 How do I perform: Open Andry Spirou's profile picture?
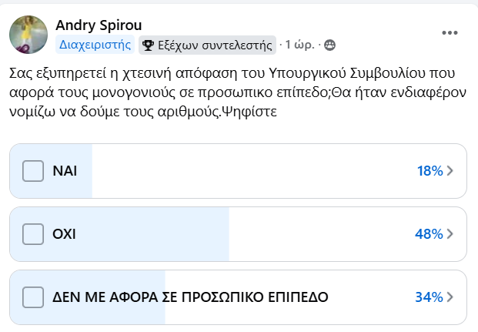pyautogui.click(x=28, y=35)
